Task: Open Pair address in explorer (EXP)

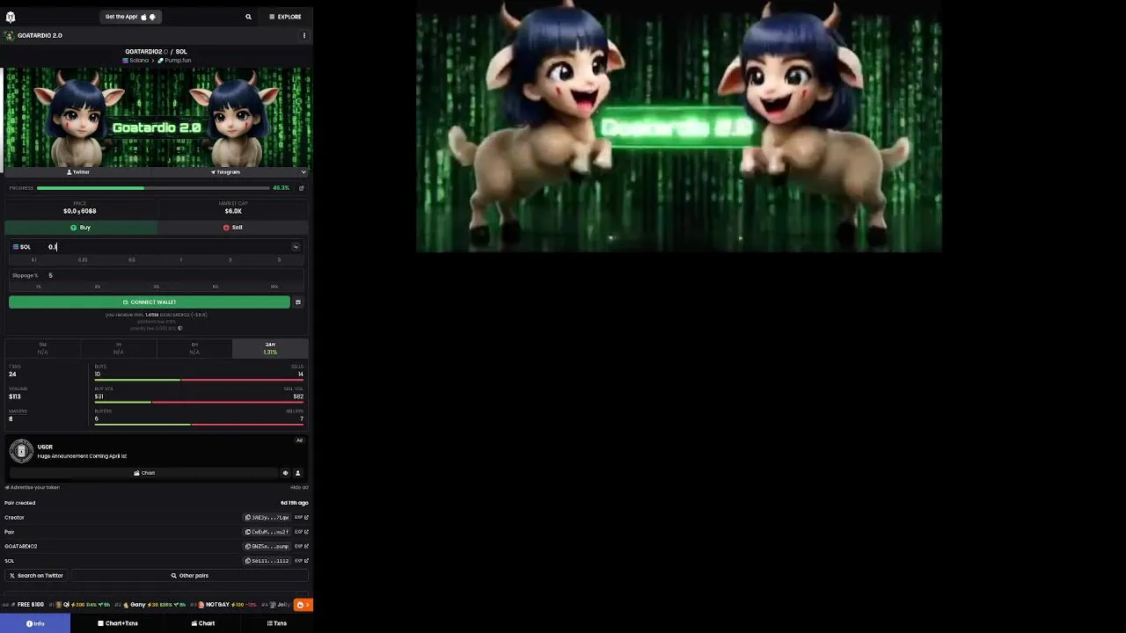Action: click(x=302, y=532)
